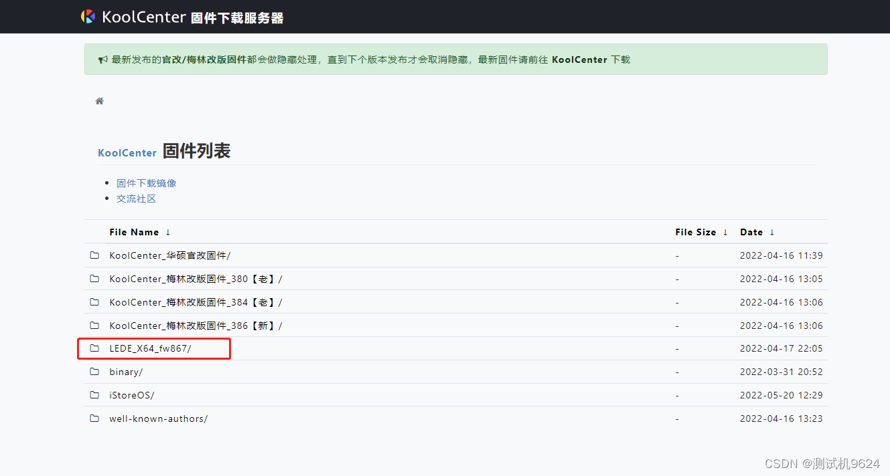Image resolution: width=890 pixels, height=476 pixels.
Task: Open the 固件下载镜像 link
Action: click(x=147, y=183)
